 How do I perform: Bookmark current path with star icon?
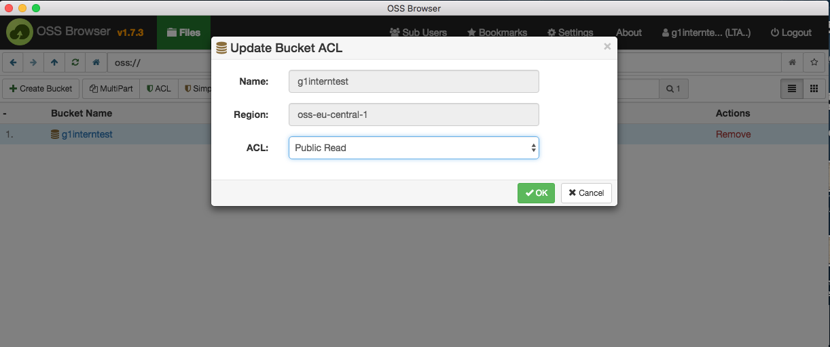click(814, 62)
